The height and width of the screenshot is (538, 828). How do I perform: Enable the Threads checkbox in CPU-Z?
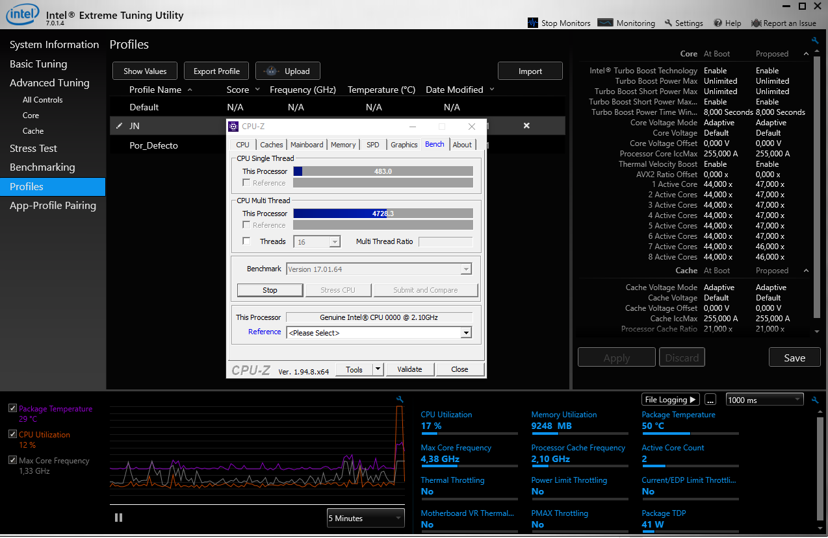pyautogui.click(x=246, y=241)
